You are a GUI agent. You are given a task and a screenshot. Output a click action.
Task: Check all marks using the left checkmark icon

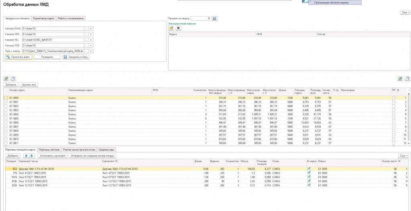tap(6, 79)
